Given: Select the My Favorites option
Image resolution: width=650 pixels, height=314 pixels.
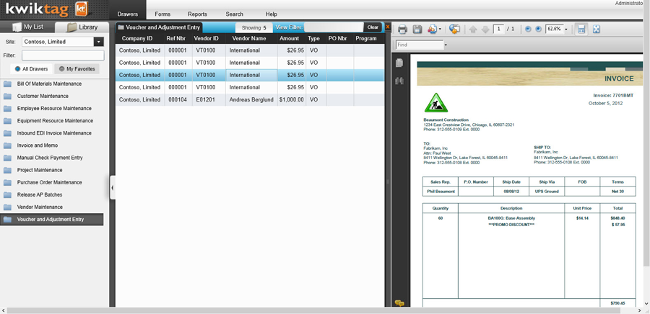Looking at the screenshot, I should (77, 69).
